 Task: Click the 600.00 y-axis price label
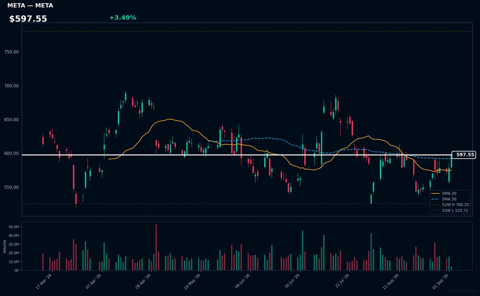pyautogui.click(x=11, y=154)
